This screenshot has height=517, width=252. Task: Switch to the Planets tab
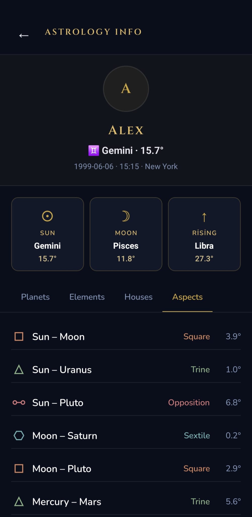(35, 297)
